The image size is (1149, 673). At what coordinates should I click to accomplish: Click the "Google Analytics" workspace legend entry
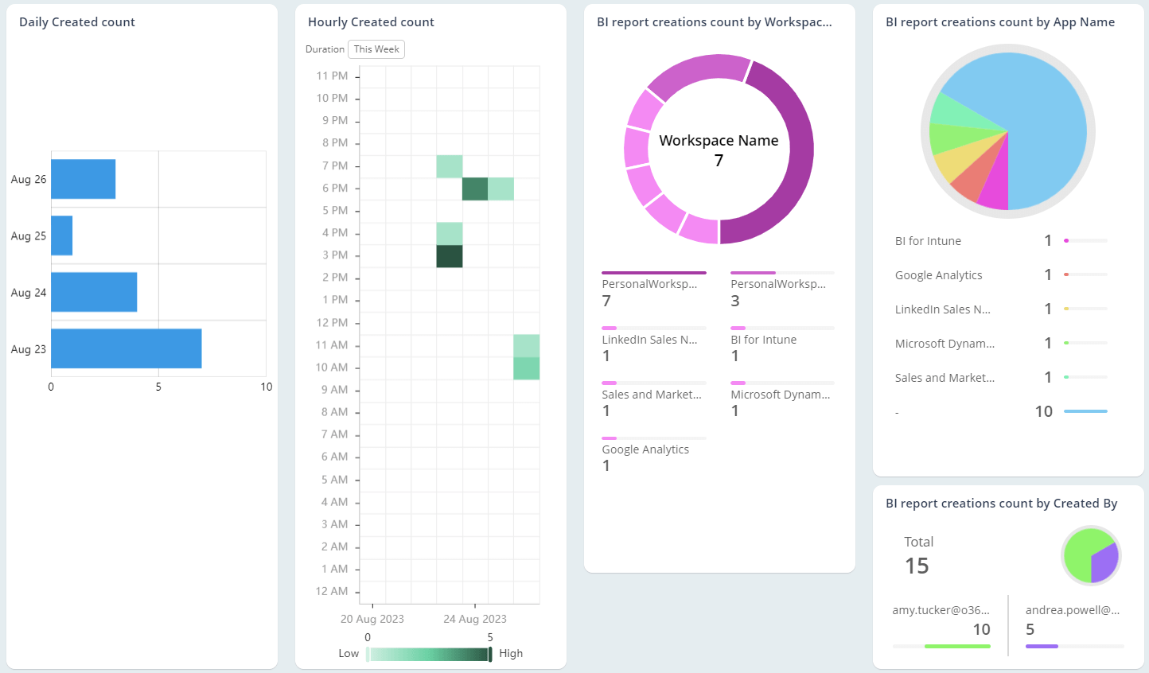click(645, 456)
